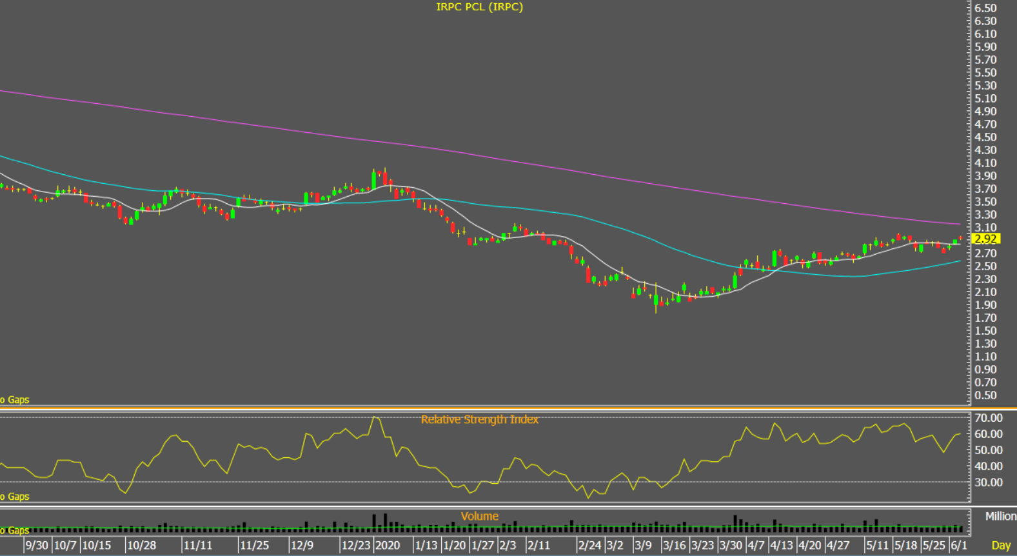The height and width of the screenshot is (556, 1017).
Task: Select the 3/23 date marker
Action: [702, 546]
